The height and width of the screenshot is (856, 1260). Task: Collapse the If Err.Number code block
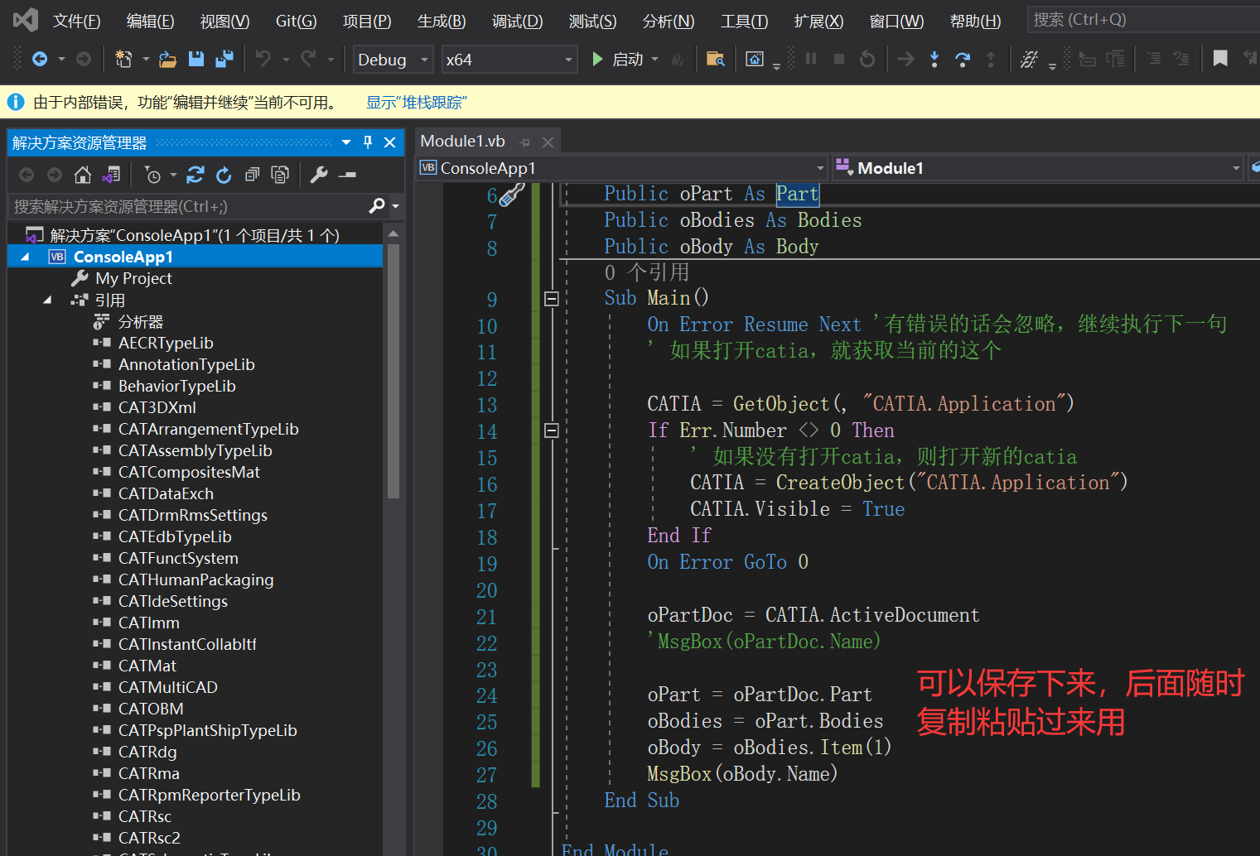[552, 430]
